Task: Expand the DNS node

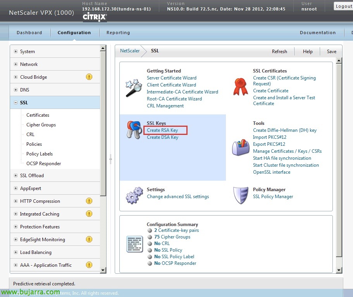Action: tap(15, 90)
